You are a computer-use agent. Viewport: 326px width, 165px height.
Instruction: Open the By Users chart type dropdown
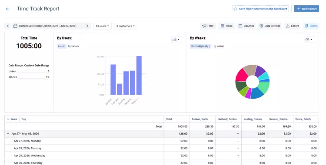click(x=176, y=40)
